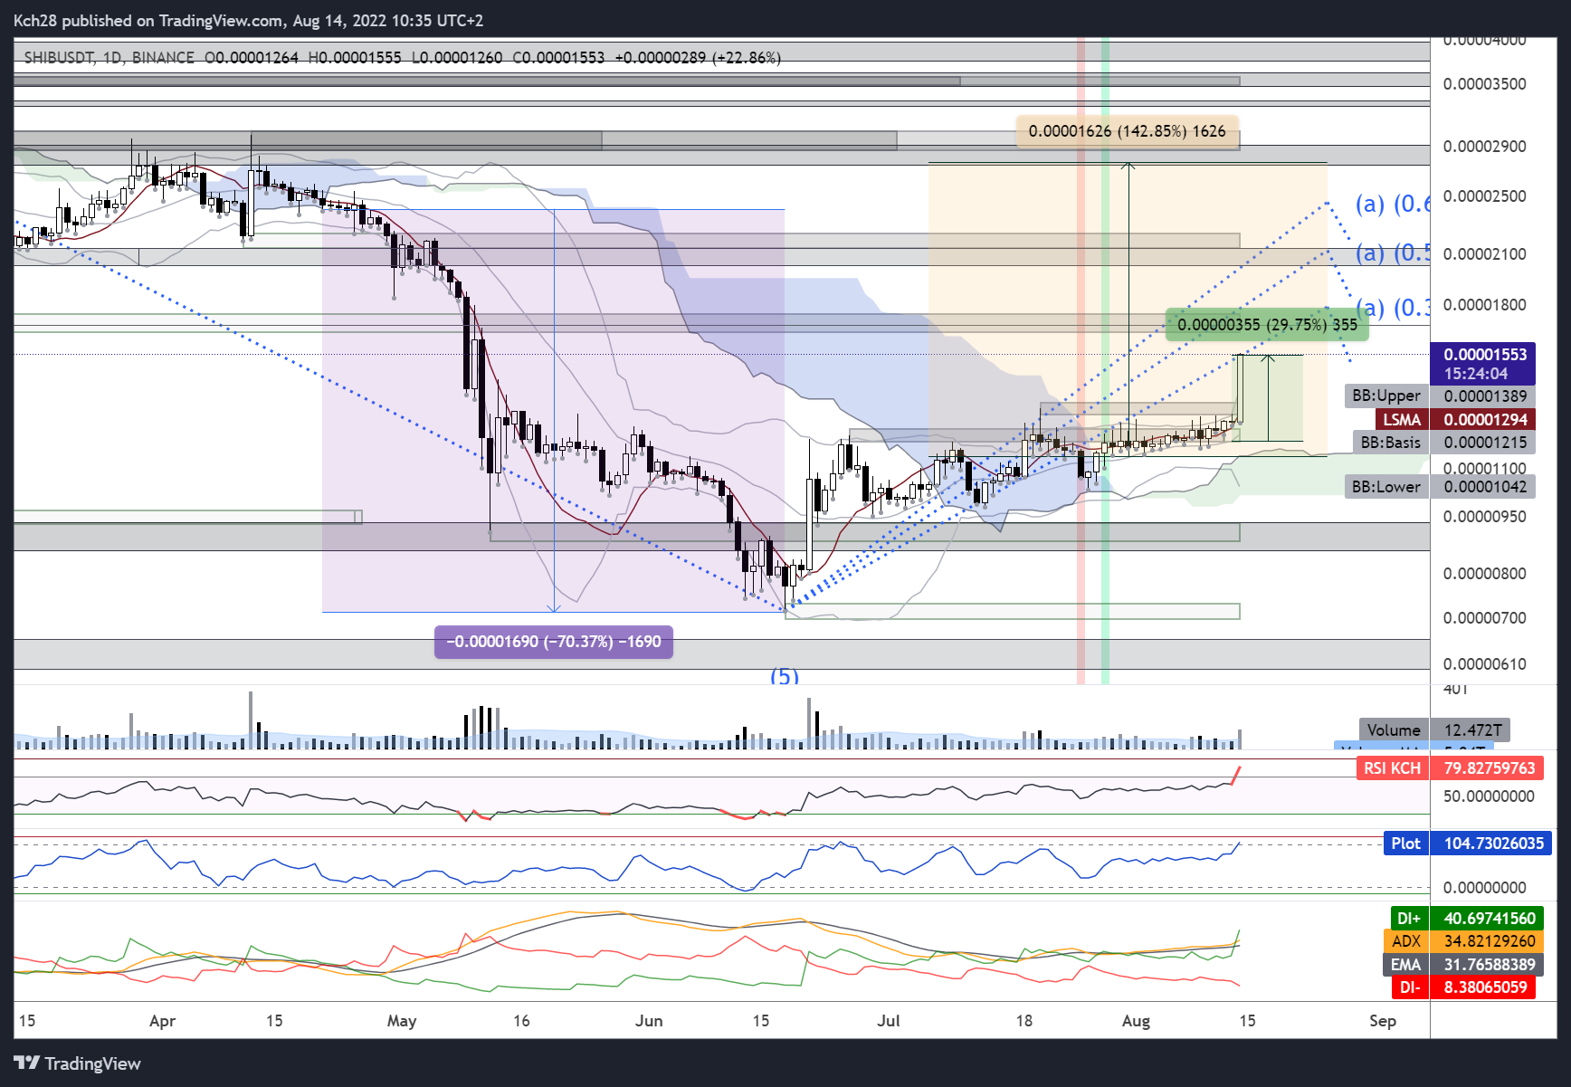Click the Volume label 12.472T
Viewport: 1571px width, 1087px height.
1472,729
